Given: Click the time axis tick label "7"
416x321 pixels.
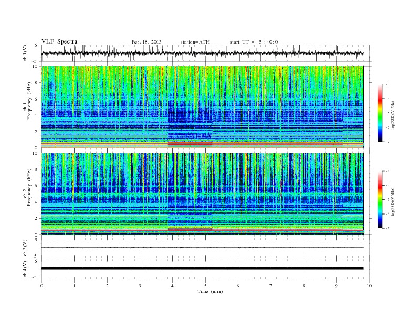Looking at the screenshot, I should coord(271,286).
